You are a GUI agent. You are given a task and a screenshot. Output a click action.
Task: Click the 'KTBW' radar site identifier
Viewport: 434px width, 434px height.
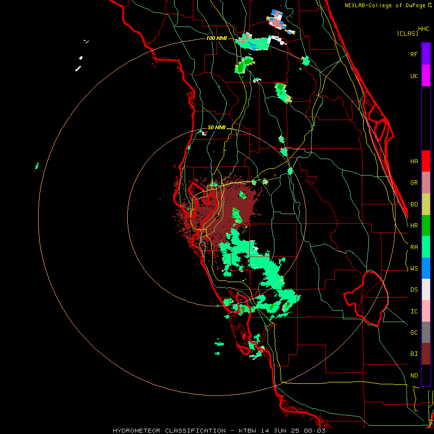247,431
